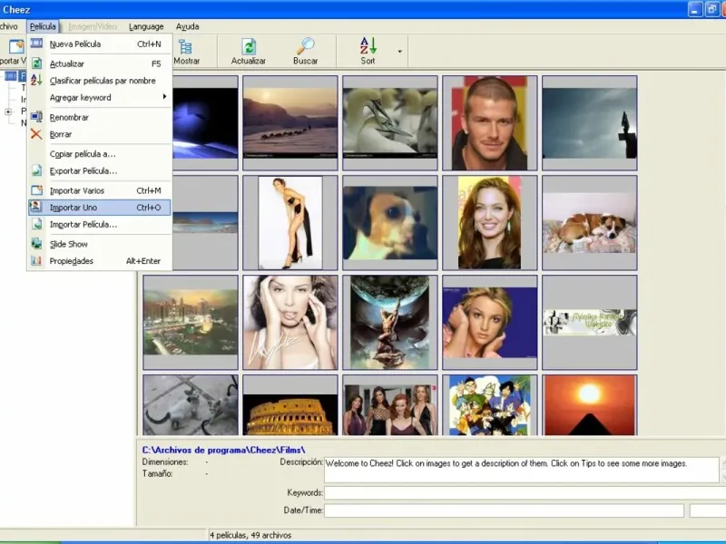Click the Actualizar toolbar icon
This screenshot has height=544, width=726.
tap(248, 46)
